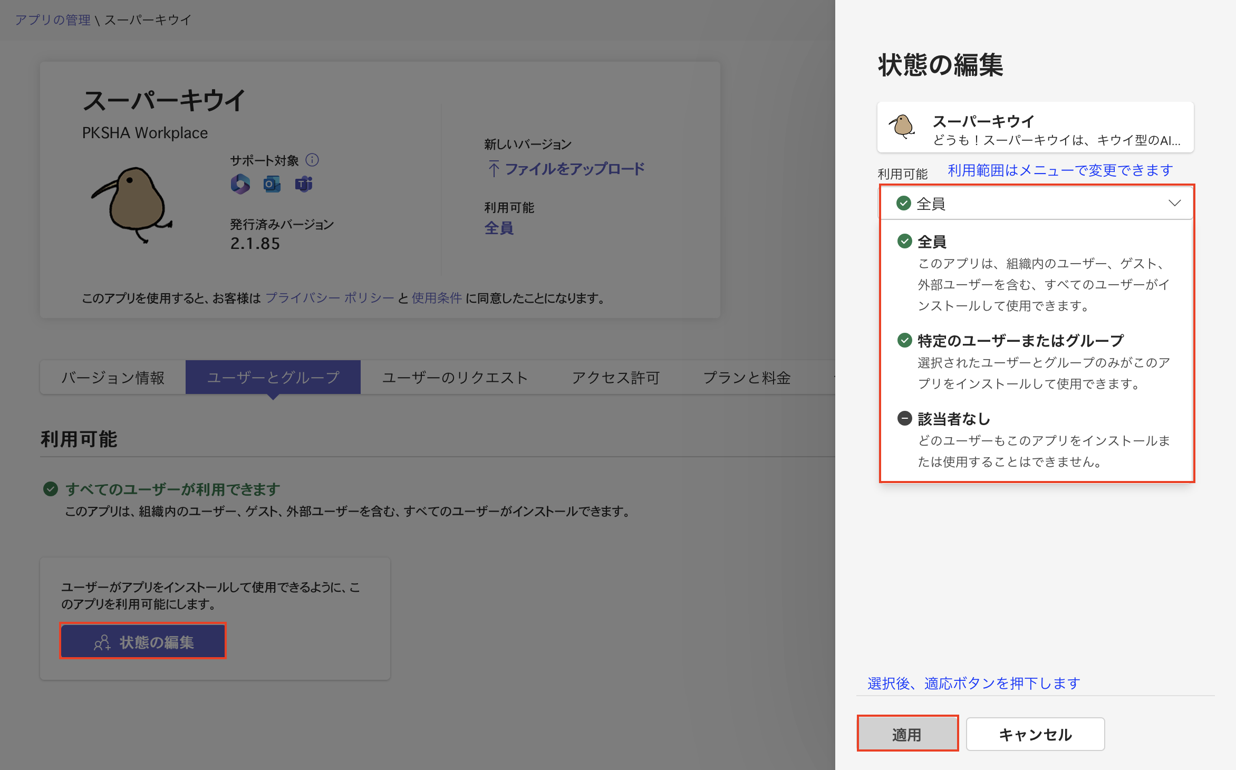Viewport: 1236px width, 770px height.
Task: Click the people icon on 状態の編集 button
Action: coord(102,642)
